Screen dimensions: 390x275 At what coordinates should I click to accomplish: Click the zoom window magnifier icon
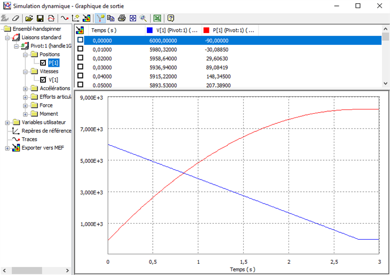click(143, 18)
